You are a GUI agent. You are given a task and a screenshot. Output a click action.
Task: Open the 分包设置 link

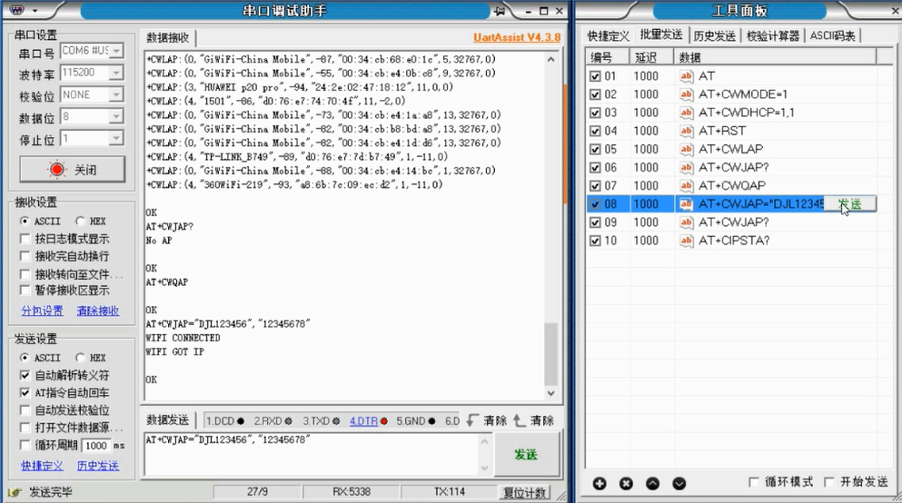tap(42, 311)
